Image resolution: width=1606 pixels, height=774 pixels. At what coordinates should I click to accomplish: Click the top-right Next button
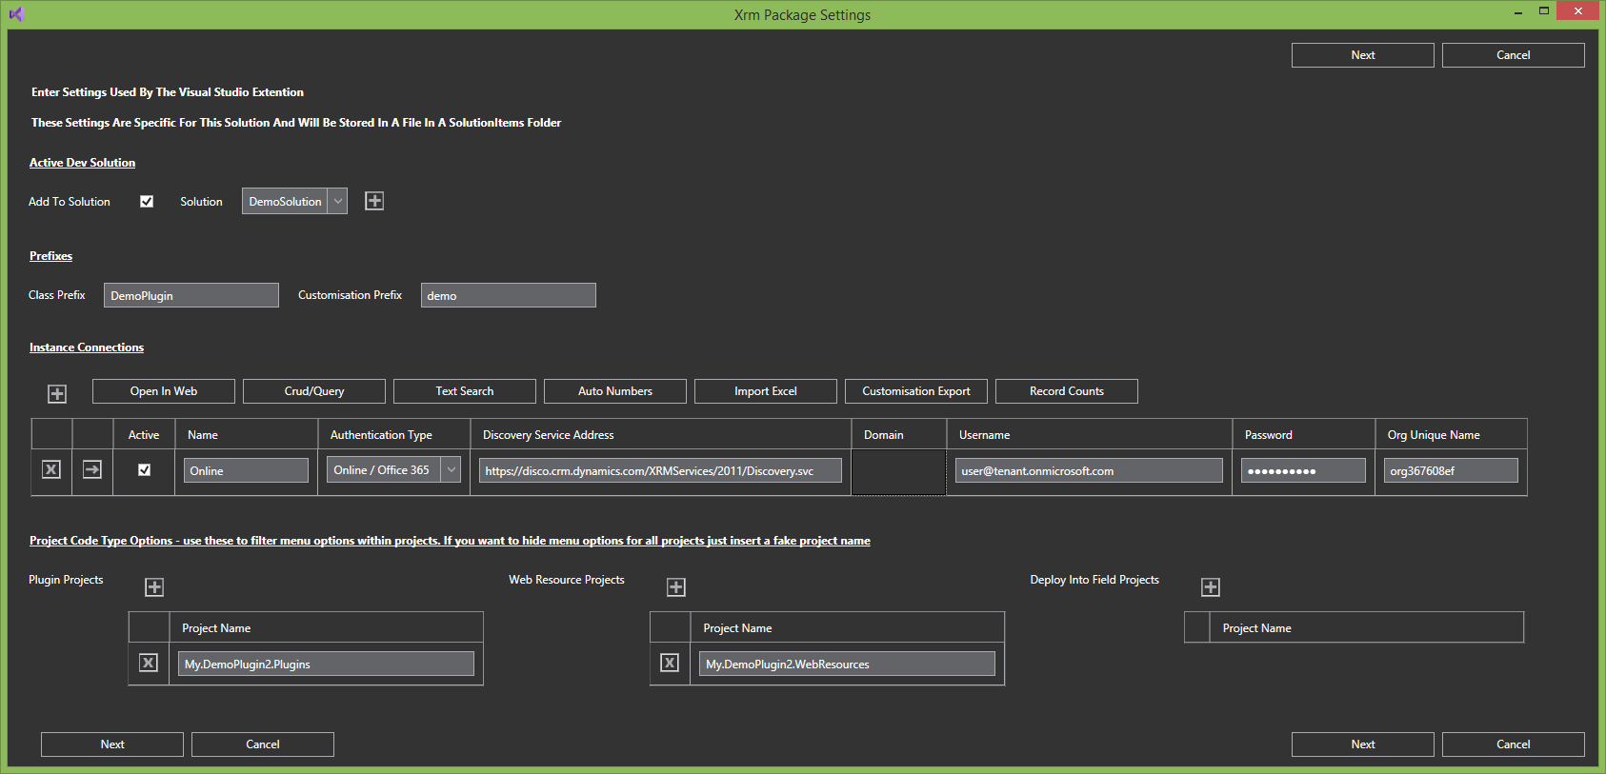pos(1362,55)
